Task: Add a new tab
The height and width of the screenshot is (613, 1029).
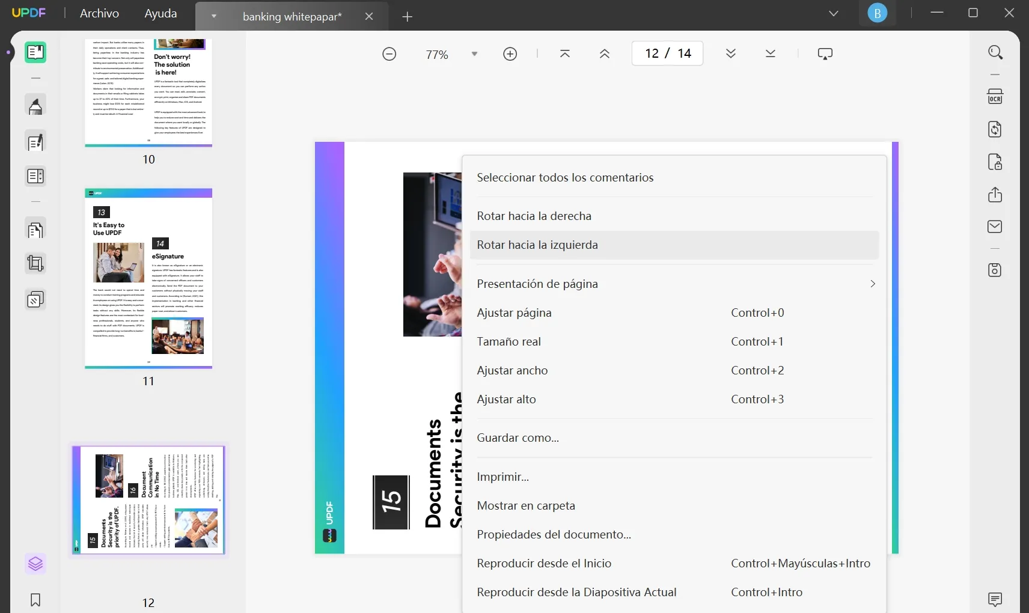Action: (408, 17)
